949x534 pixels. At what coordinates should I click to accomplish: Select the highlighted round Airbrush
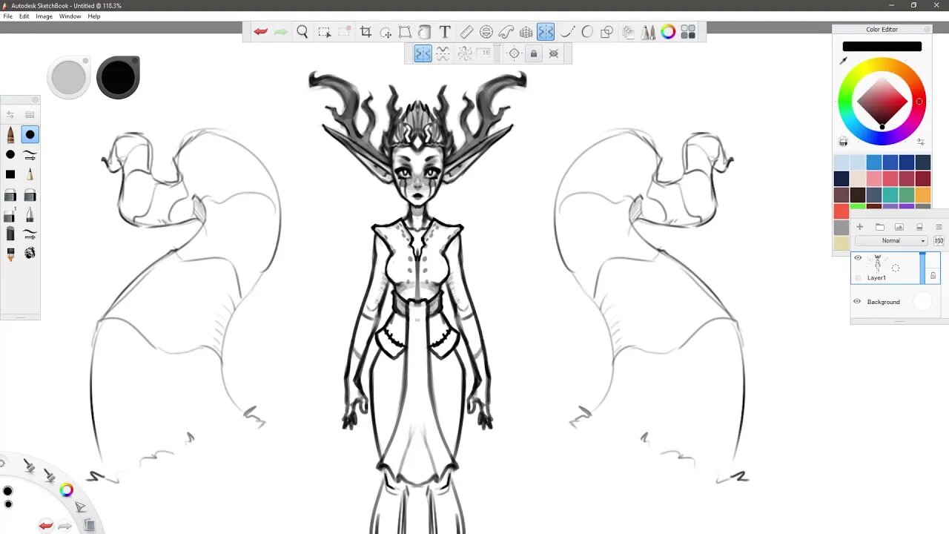click(x=30, y=135)
